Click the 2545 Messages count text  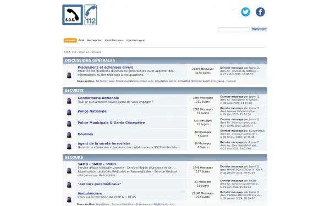pos(202,168)
